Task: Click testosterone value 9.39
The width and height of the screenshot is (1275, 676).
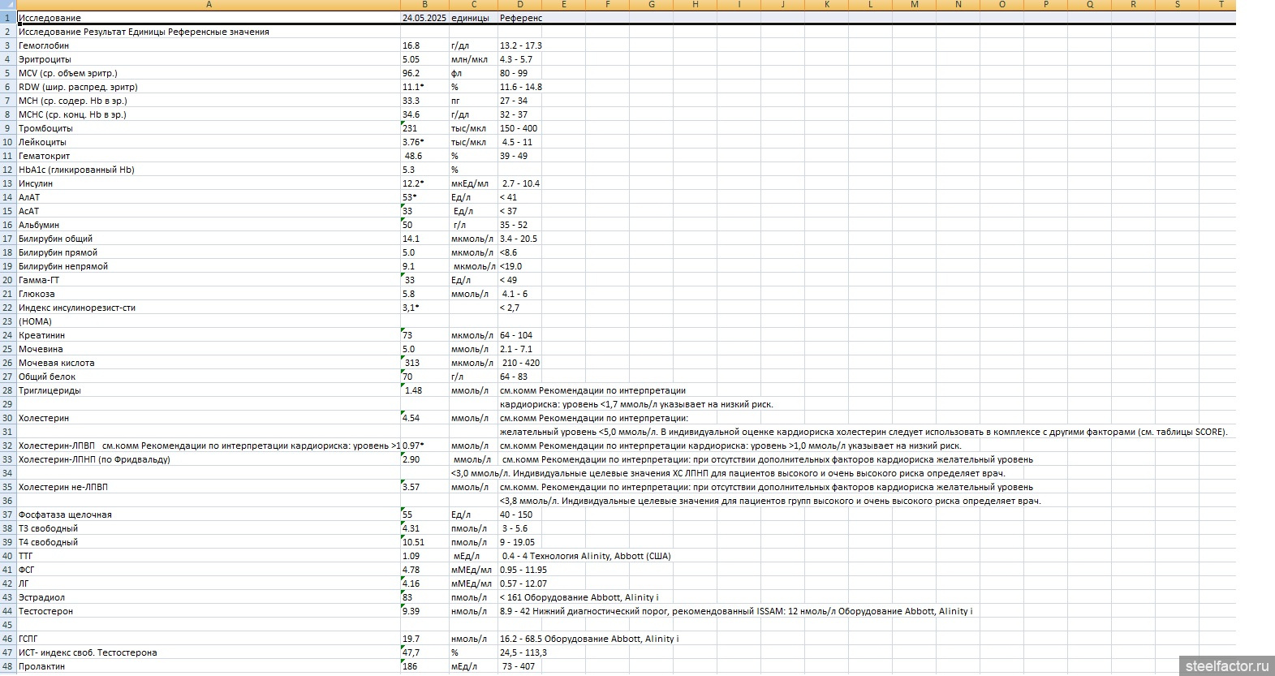Action: [424, 611]
